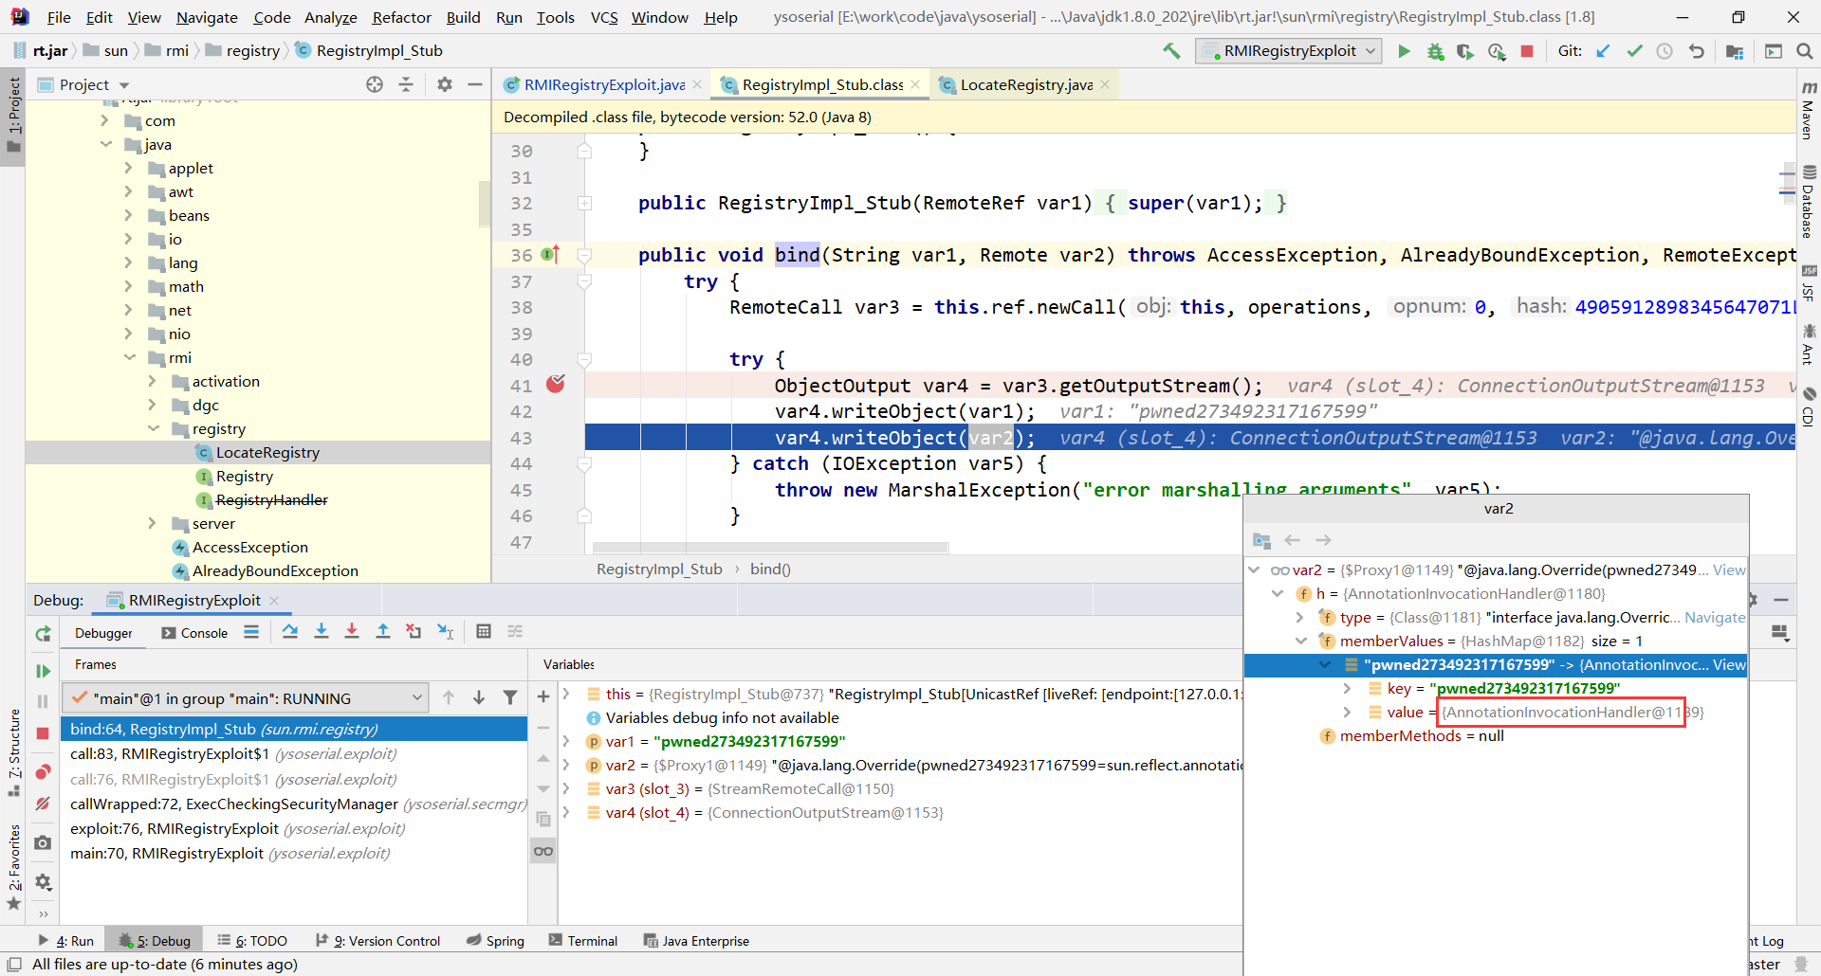Toggle the breakpoint on line 41
The image size is (1821, 976).
(x=556, y=384)
